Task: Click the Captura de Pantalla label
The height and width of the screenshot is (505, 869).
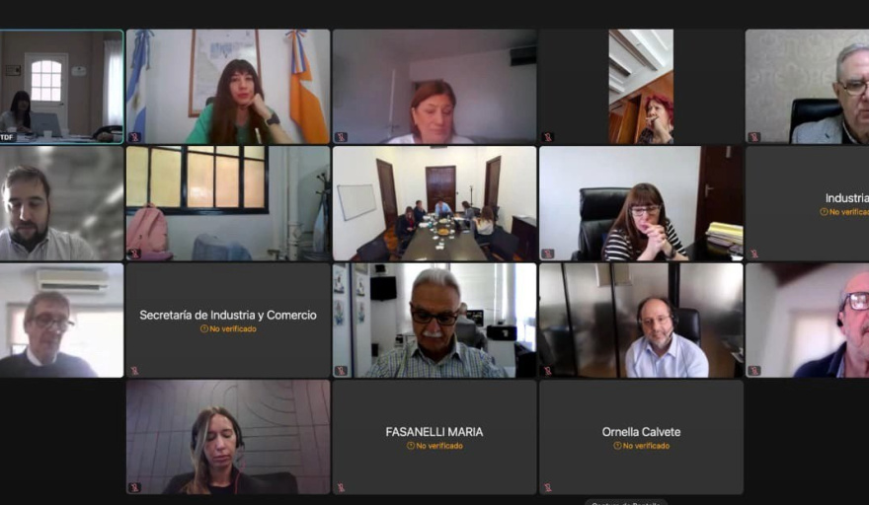Action: pyautogui.click(x=626, y=503)
